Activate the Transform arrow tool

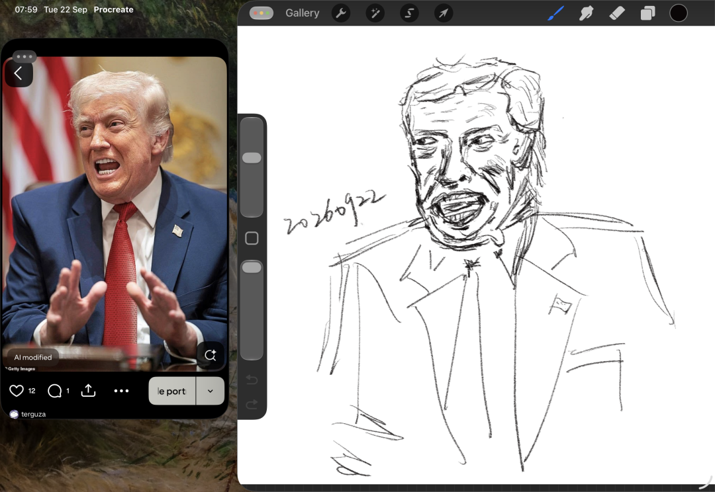tap(444, 13)
